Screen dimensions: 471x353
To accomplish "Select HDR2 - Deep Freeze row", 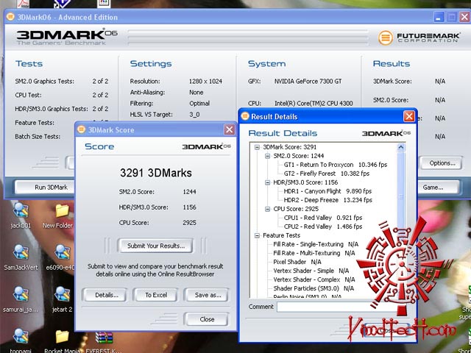I will [x=328, y=200].
